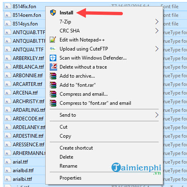Viewport: 187px width, 187px height.
Task: Click the file icon of ARCHRISTY.ttf
Action: (7, 101)
